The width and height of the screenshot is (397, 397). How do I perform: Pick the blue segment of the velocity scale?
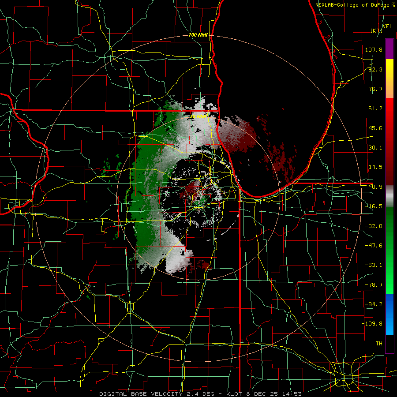pyautogui.click(x=390, y=315)
